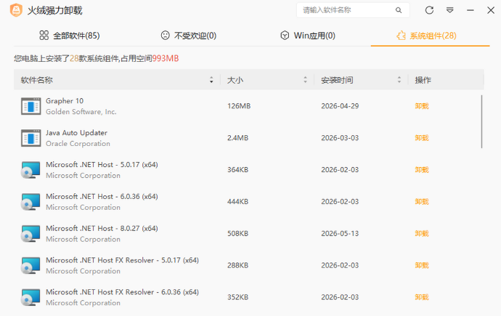Click the 126MB size value
The height and width of the screenshot is (316, 501).
[239, 106]
